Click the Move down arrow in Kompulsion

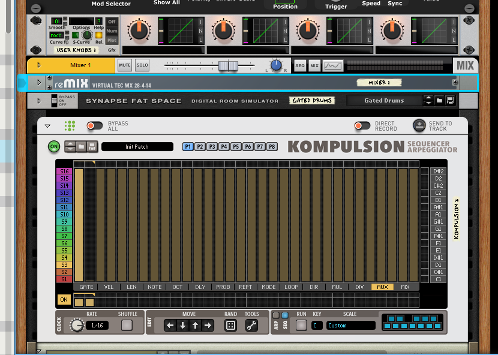point(182,326)
